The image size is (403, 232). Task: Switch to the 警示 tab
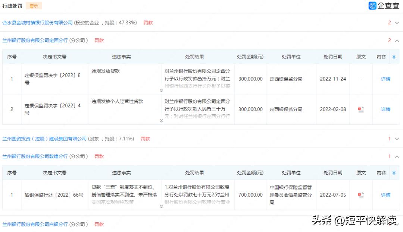pos(34,6)
